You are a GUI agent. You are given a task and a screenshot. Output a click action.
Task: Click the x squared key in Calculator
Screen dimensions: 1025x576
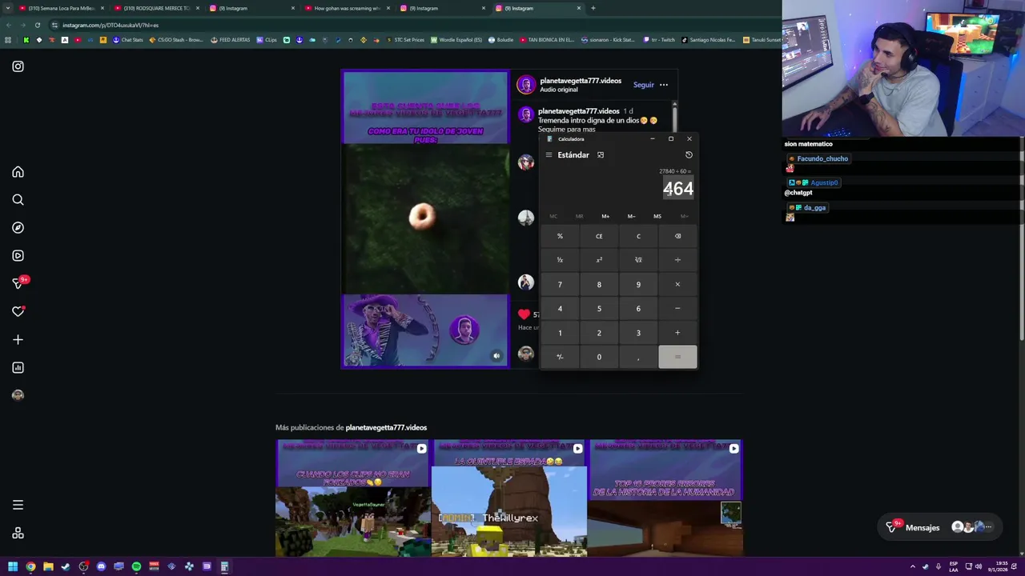pos(599,260)
